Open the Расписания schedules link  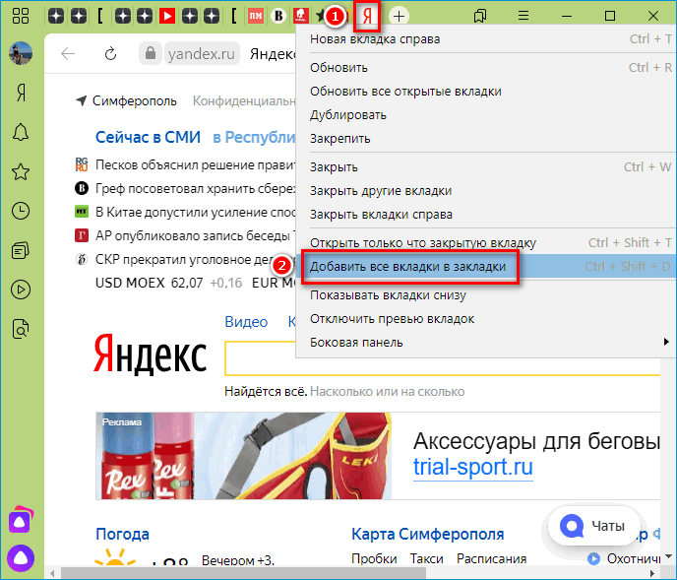[491, 558]
